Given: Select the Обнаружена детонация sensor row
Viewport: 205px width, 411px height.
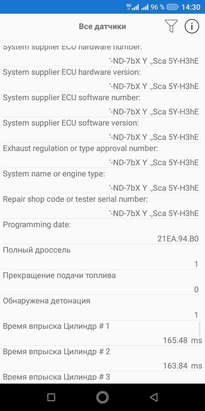Looking at the screenshot, I should click(102, 308).
